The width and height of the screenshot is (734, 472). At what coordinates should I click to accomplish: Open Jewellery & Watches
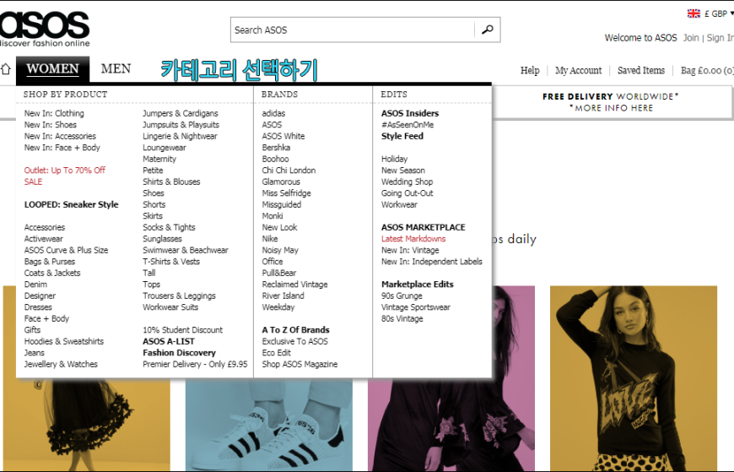coord(61,364)
